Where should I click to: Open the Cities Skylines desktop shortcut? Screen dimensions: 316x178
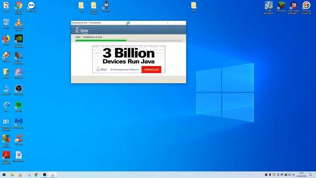(269, 8)
